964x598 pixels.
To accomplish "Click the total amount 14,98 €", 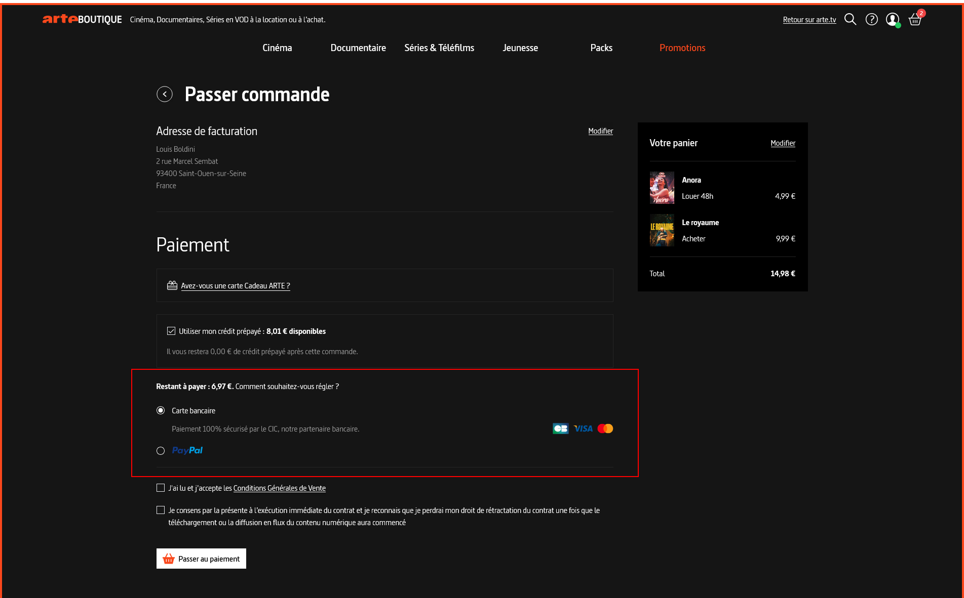I will tap(783, 274).
